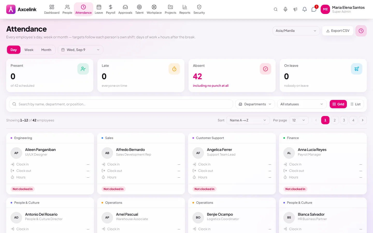Click the BO avatar of Benjie Ocampo
Viewport: 373px width, 233px height.
(x=198, y=217)
